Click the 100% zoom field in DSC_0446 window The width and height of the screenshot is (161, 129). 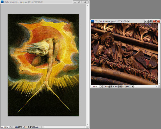pyautogui.click(x=95, y=87)
